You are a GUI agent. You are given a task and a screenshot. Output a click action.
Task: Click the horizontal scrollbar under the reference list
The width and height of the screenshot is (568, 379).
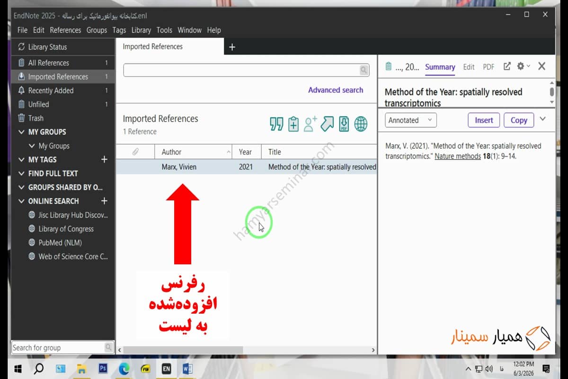(183, 350)
